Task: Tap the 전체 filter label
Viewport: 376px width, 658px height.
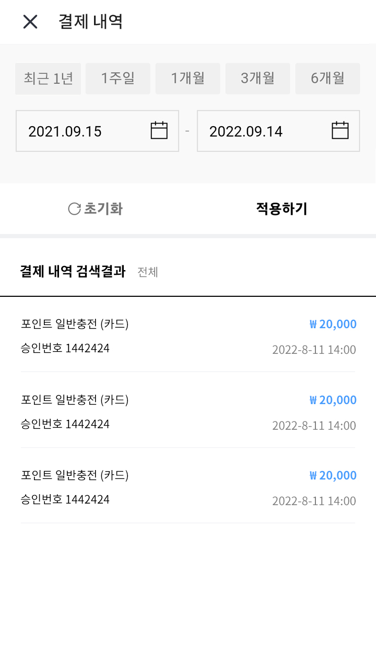Action: [148, 272]
